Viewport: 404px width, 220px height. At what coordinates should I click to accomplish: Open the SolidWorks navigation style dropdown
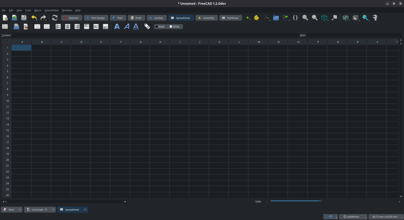[x=353, y=217]
